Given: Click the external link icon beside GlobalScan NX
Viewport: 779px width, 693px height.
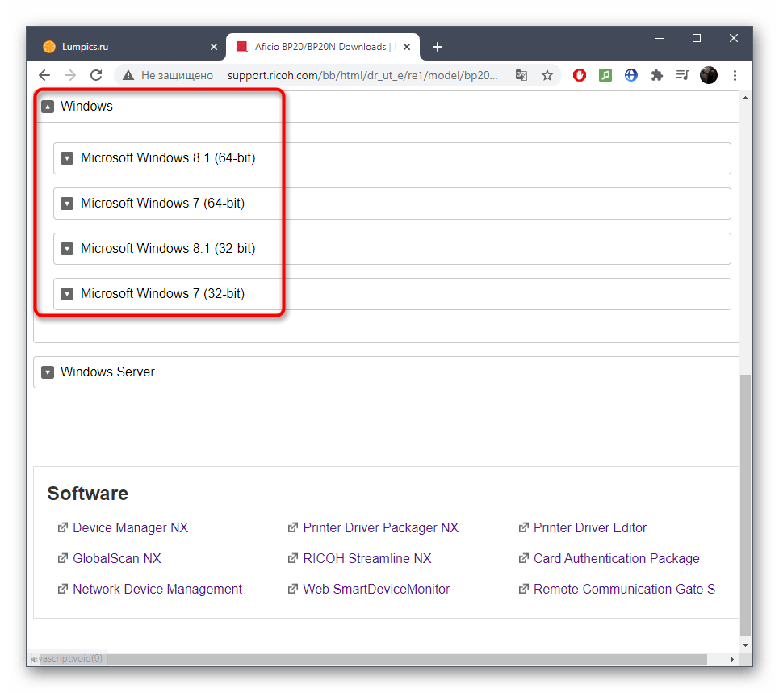Looking at the screenshot, I should pyautogui.click(x=63, y=558).
